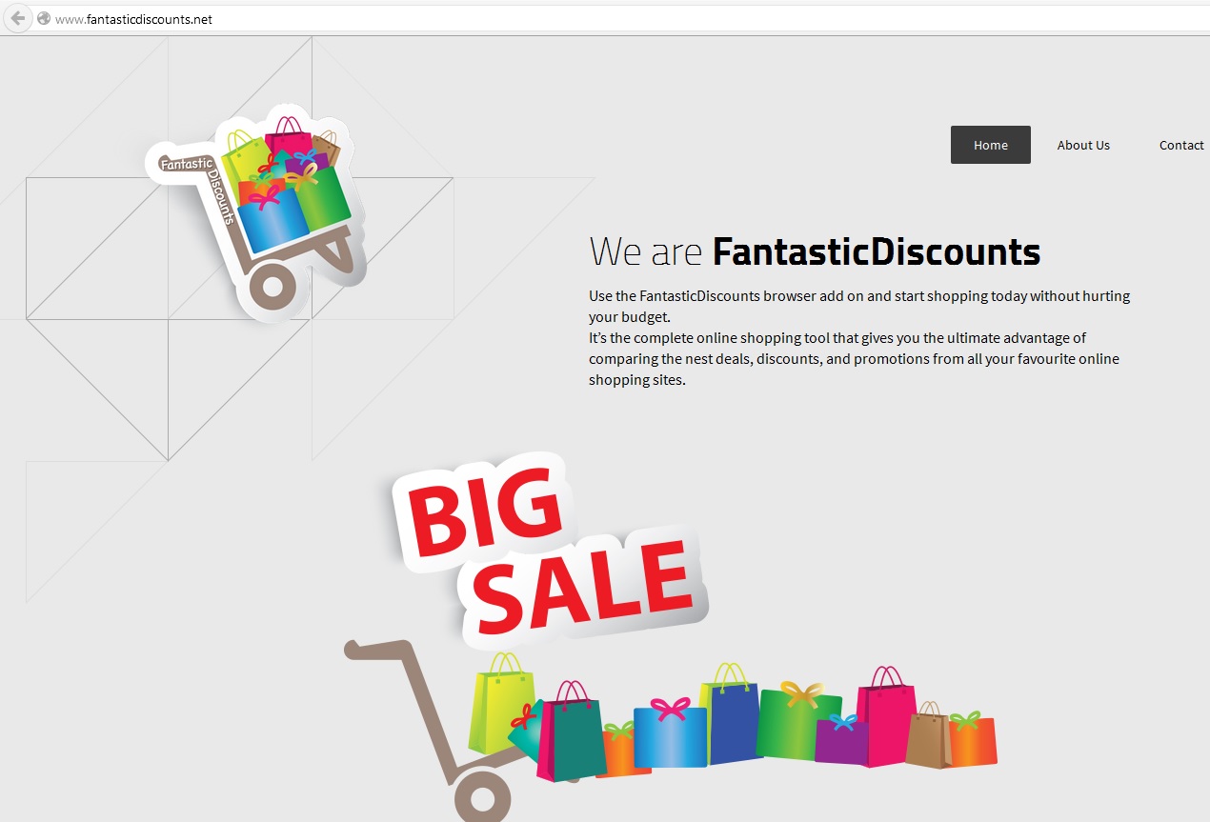This screenshot has width=1210, height=822.
Task: Click the FantasticDiscounts cart logo
Action: [253, 211]
